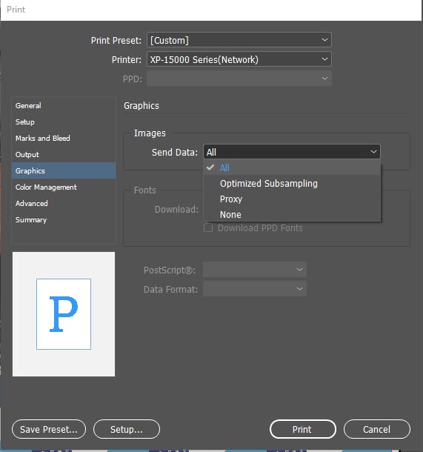Click the Save Preset button

coord(49,429)
